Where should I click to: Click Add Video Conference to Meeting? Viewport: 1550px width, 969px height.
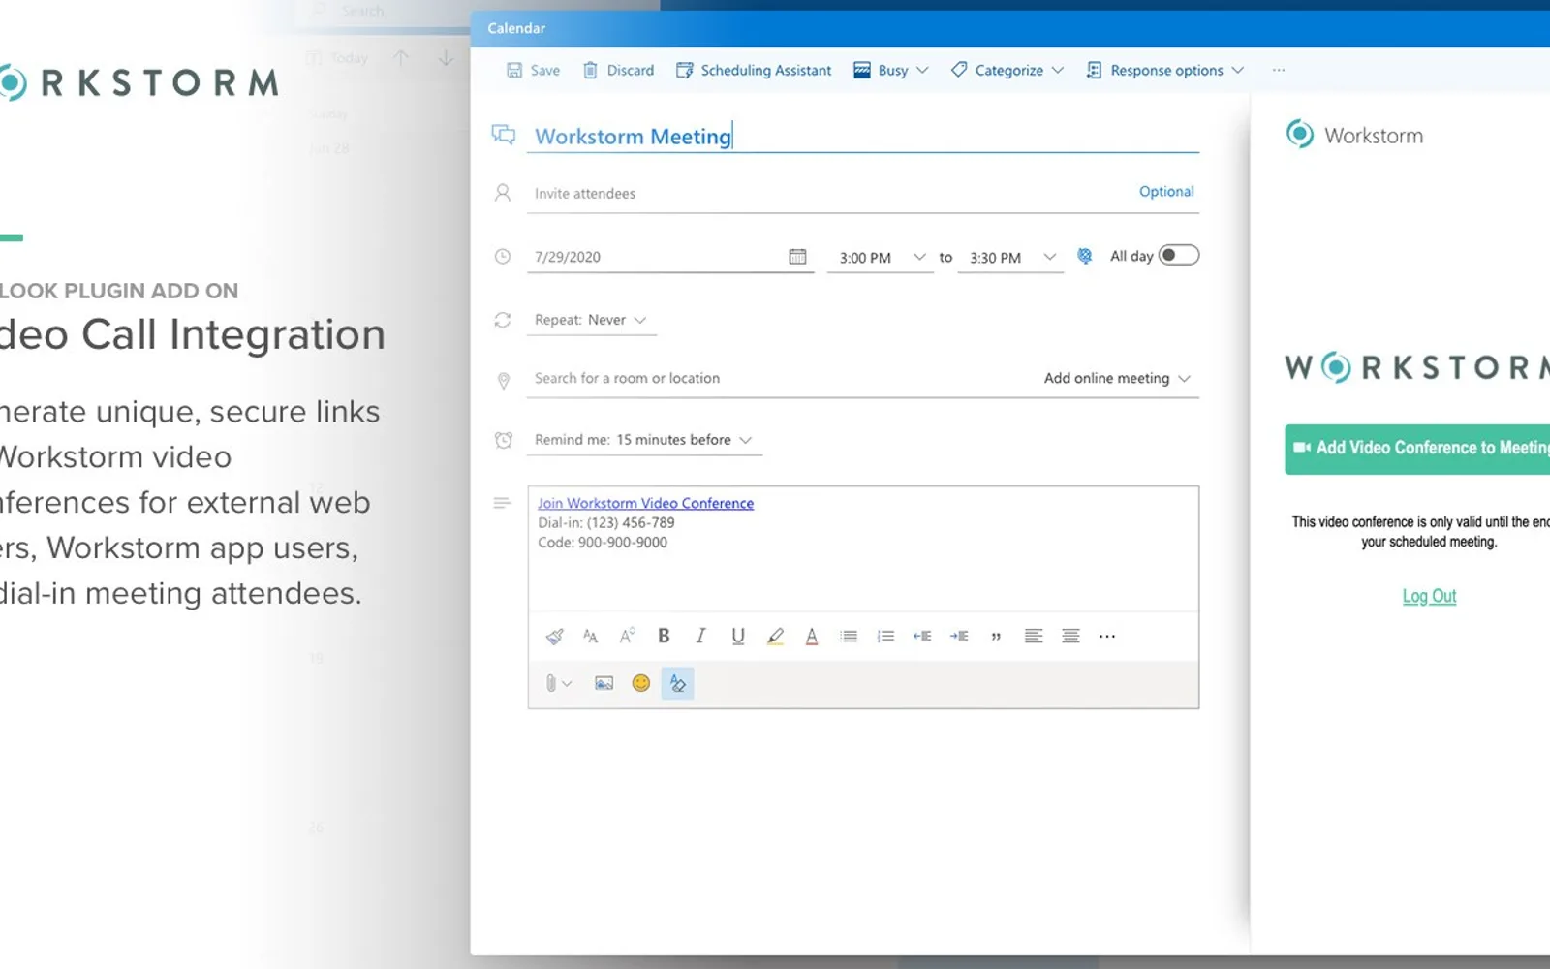pos(1417,449)
